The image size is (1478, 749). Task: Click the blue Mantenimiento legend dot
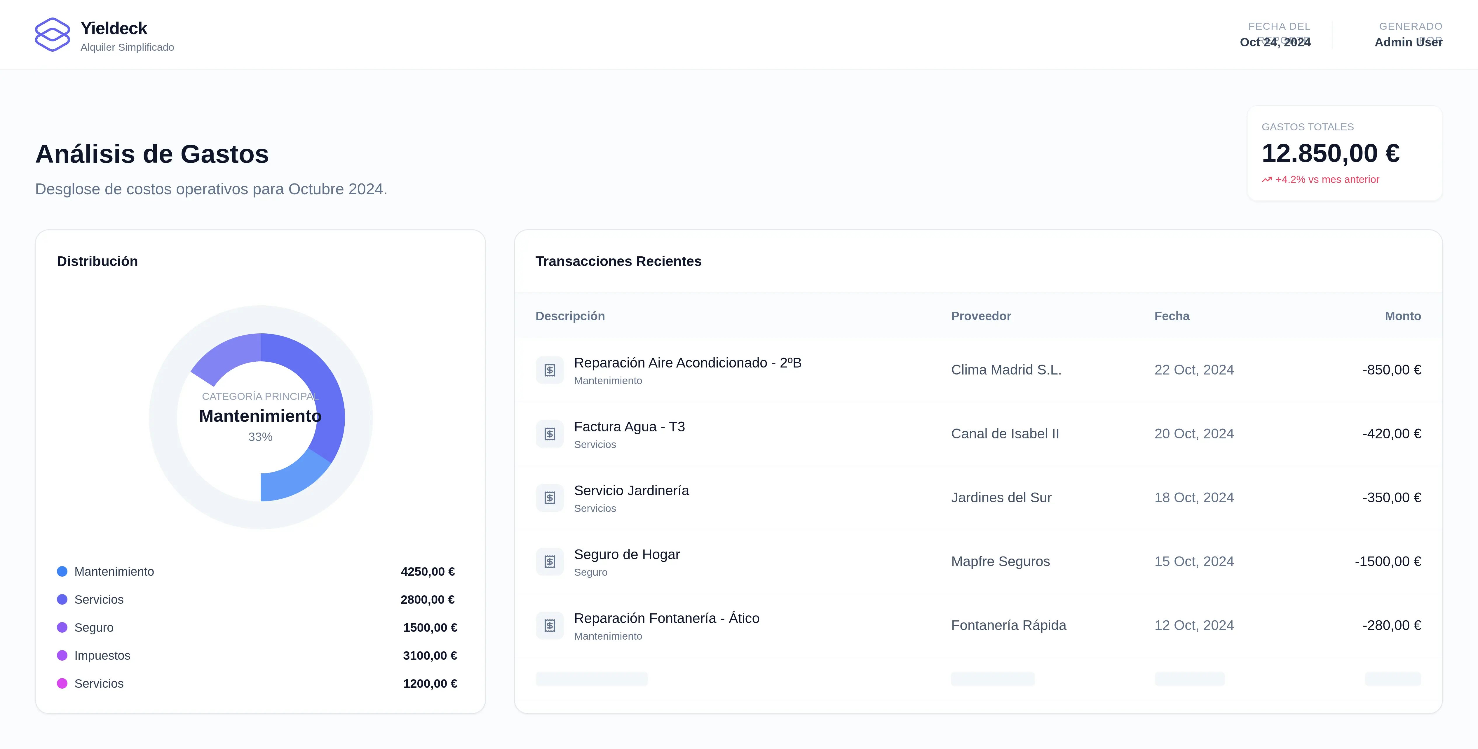pyautogui.click(x=62, y=572)
